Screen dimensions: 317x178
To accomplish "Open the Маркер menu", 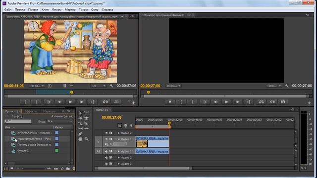I will click(70, 9).
